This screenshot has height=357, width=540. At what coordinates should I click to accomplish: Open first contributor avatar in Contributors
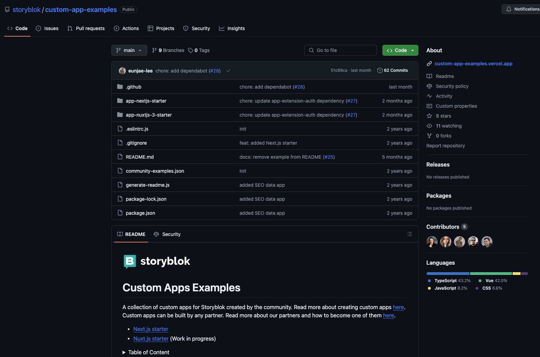click(x=432, y=242)
